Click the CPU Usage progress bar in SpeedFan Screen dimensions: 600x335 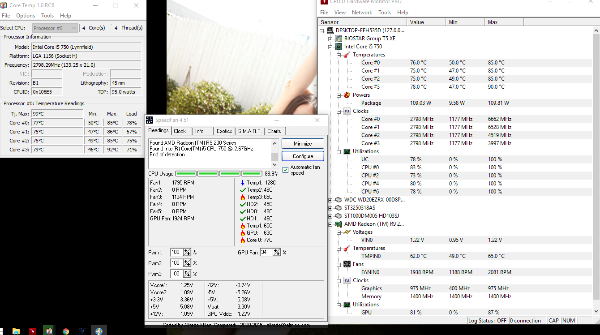[x=219, y=174]
